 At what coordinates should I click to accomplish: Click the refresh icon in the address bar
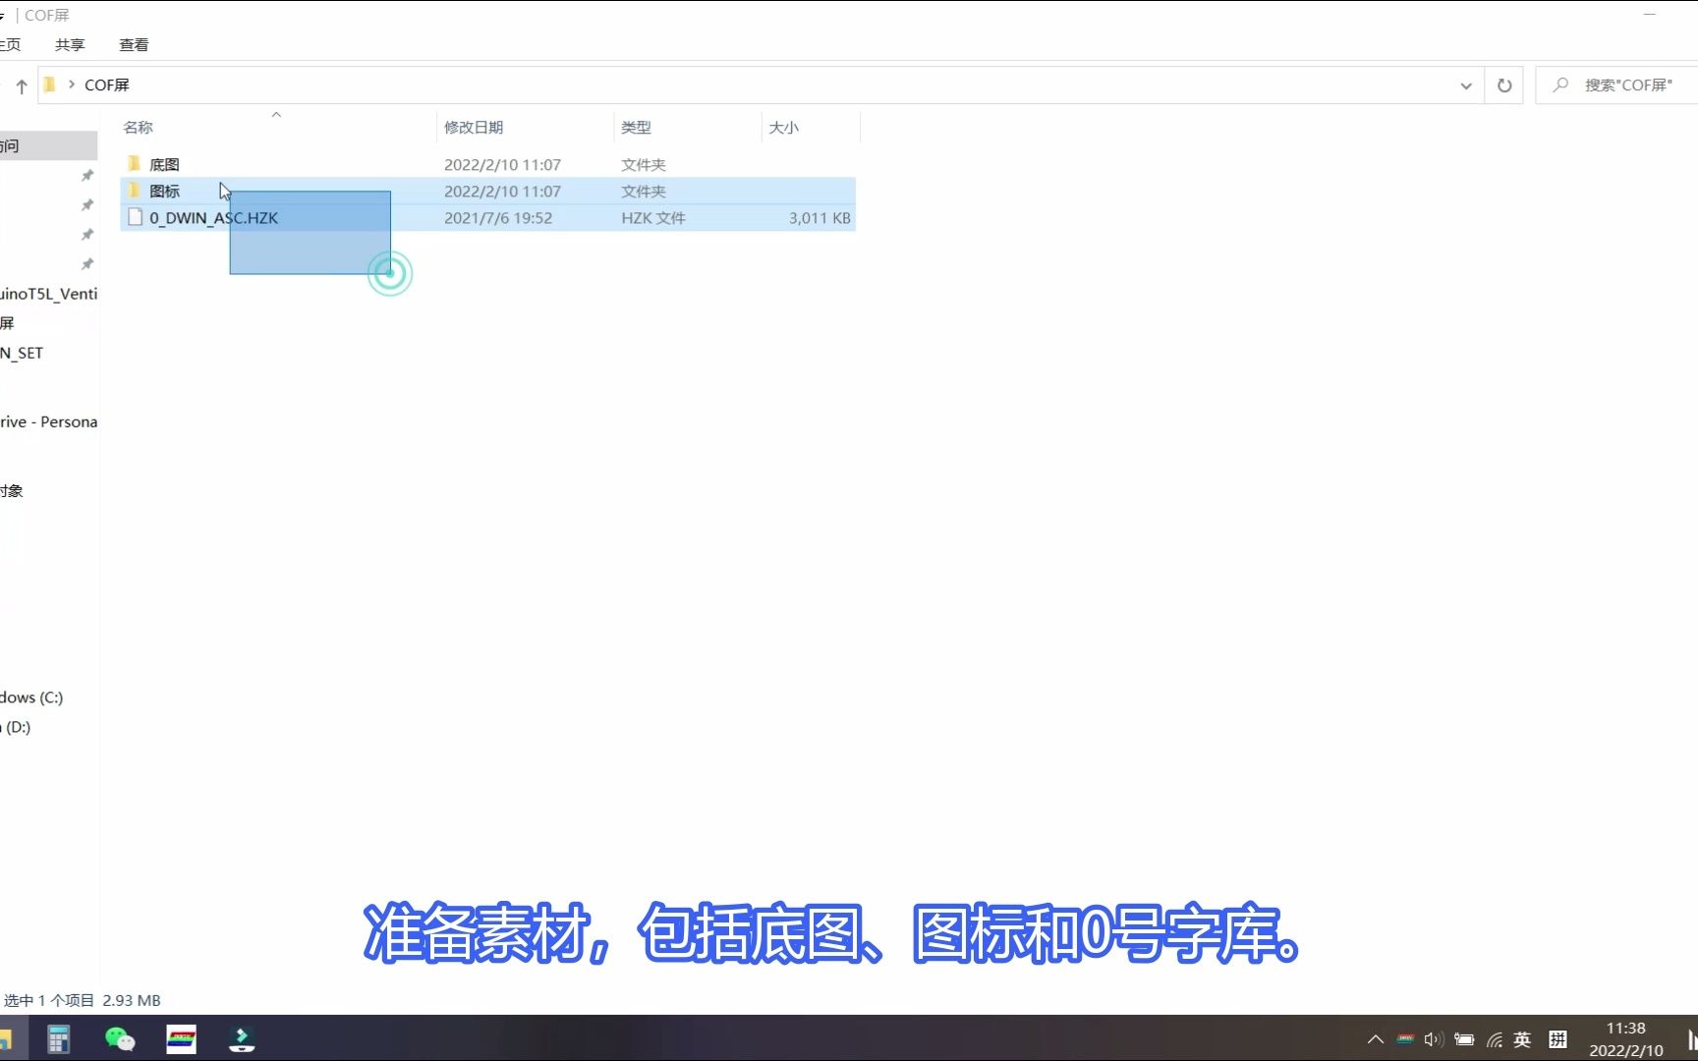pos(1503,85)
